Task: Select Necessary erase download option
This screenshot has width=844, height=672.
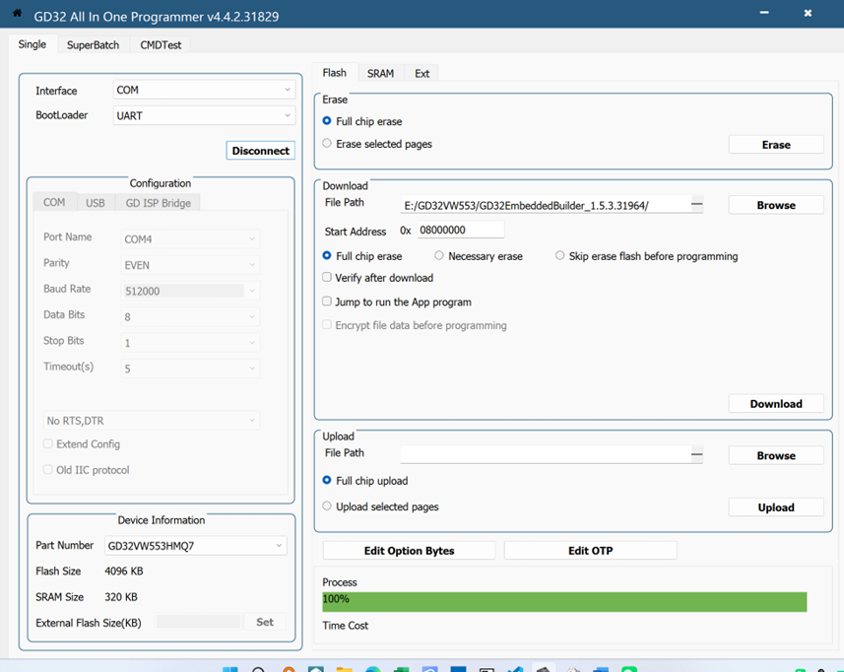Action: (x=439, y=256)
